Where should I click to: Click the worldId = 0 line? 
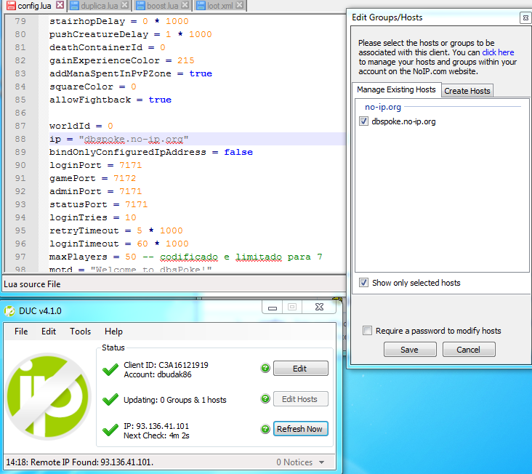(81, 126)
